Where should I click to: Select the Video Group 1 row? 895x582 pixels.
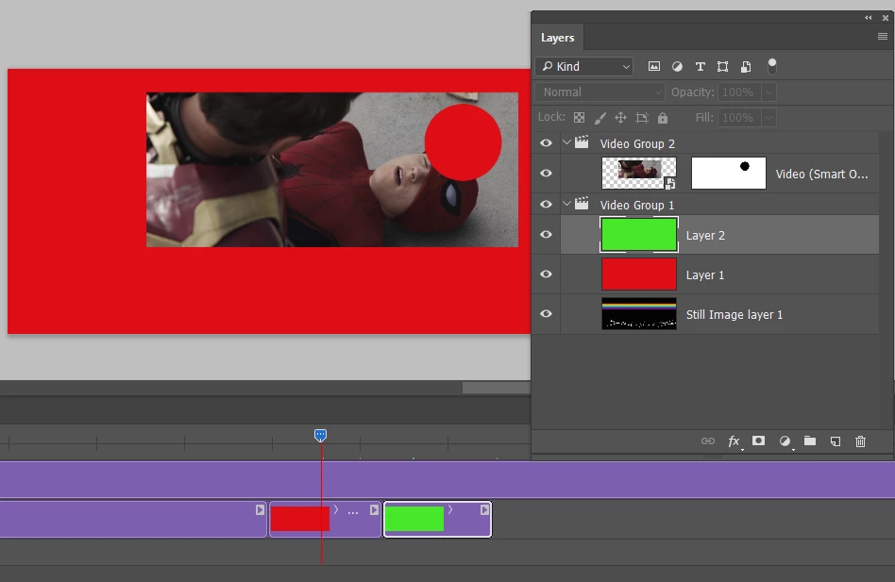(705, 204)
